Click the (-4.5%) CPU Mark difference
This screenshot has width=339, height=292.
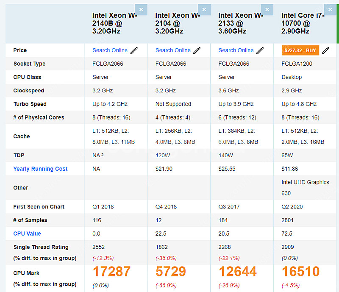(x=291, y=285)
